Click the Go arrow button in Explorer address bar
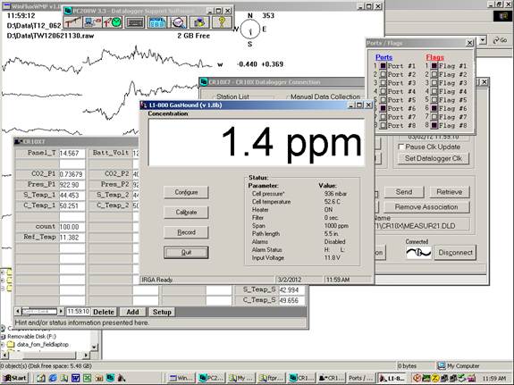Viewport: 514px width, 385px height. 501,40
